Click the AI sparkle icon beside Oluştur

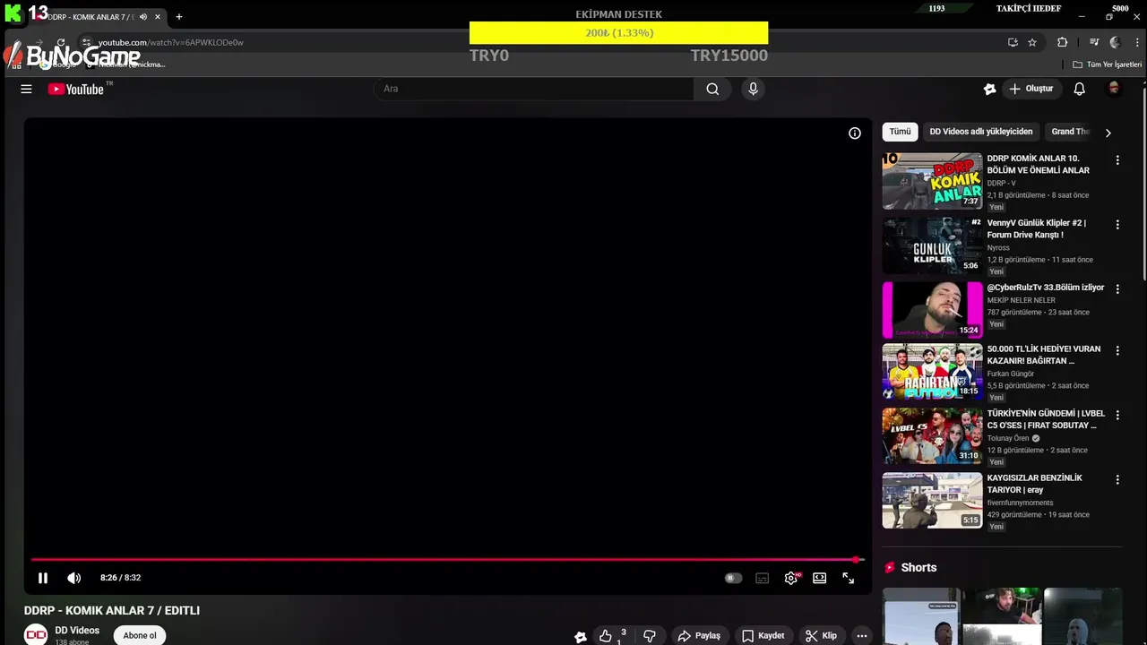(989, 89)
